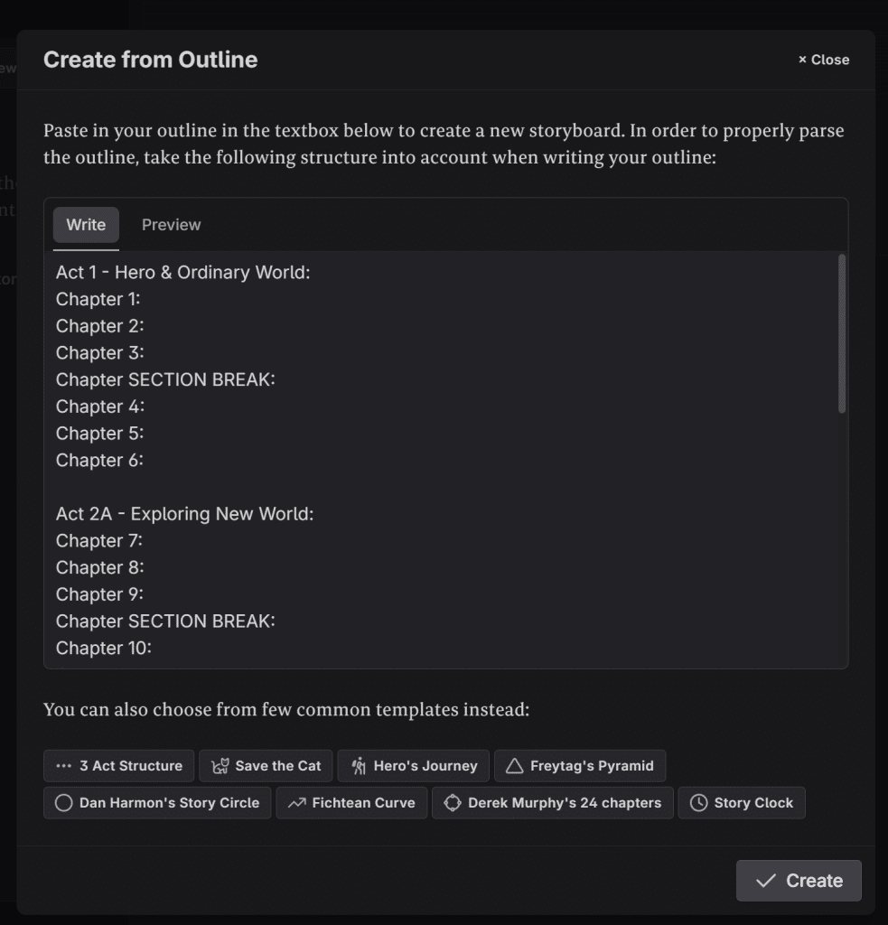The height and width of the screenshot is (925, 888).
Task: Choose the Save the Cat template
Action: (x=277, y=766)
